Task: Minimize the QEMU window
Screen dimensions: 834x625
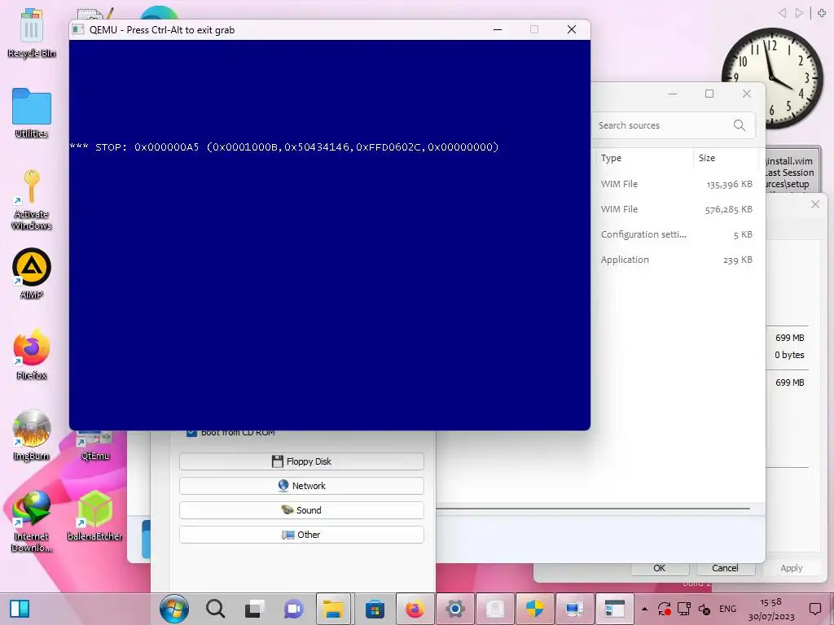Action: [498, 30]
